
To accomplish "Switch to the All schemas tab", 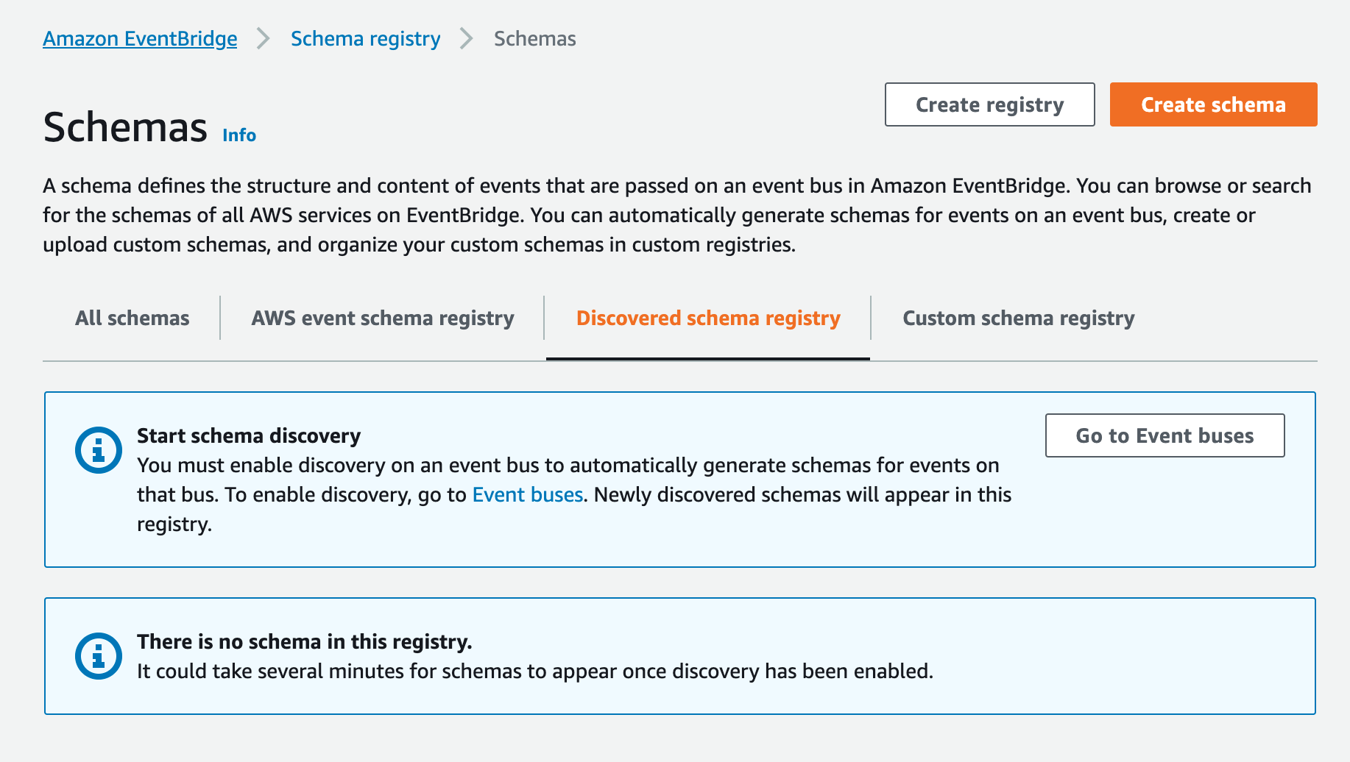I will 132,318.
